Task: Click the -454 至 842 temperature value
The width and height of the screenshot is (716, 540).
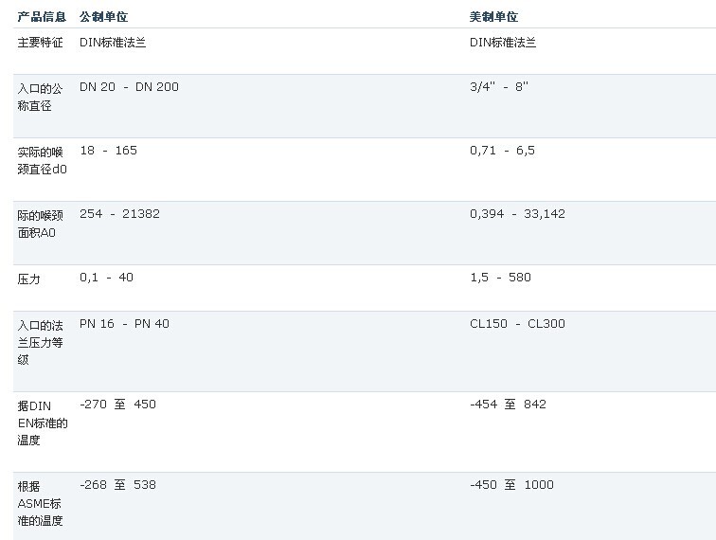Action: pos(508,405)
